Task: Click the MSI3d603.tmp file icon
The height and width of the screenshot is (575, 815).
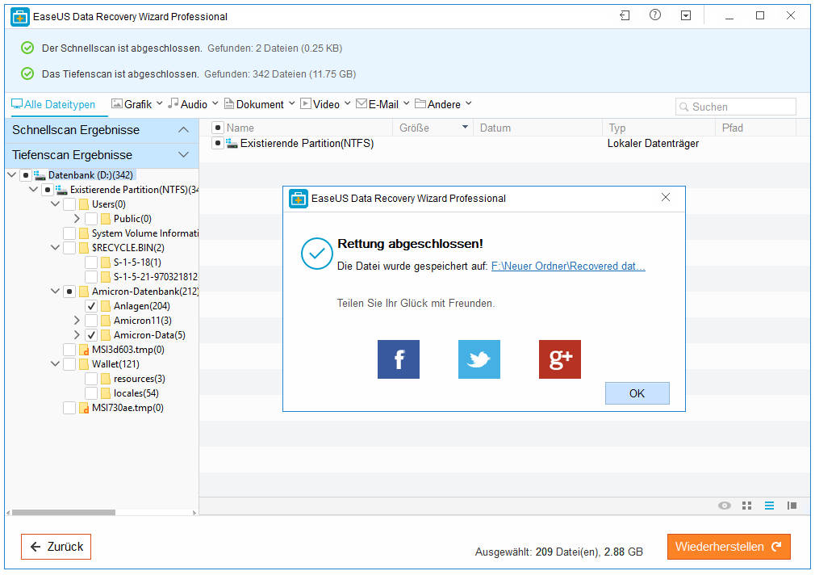Action: coord(84,350)
